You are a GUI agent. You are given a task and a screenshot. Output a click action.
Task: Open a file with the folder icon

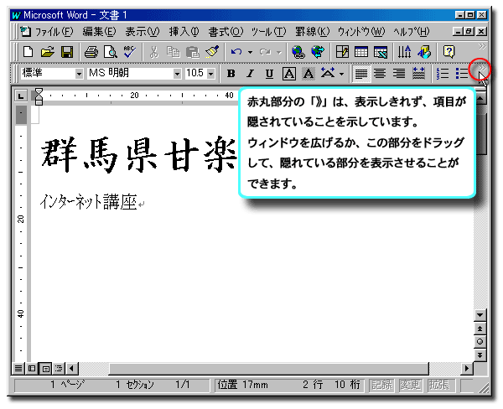point(48,52)
